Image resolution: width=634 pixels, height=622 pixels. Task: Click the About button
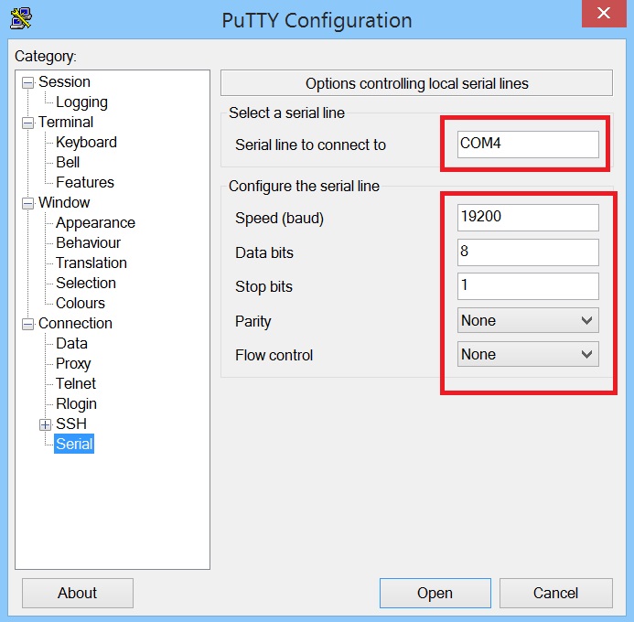tap(77, 593)
